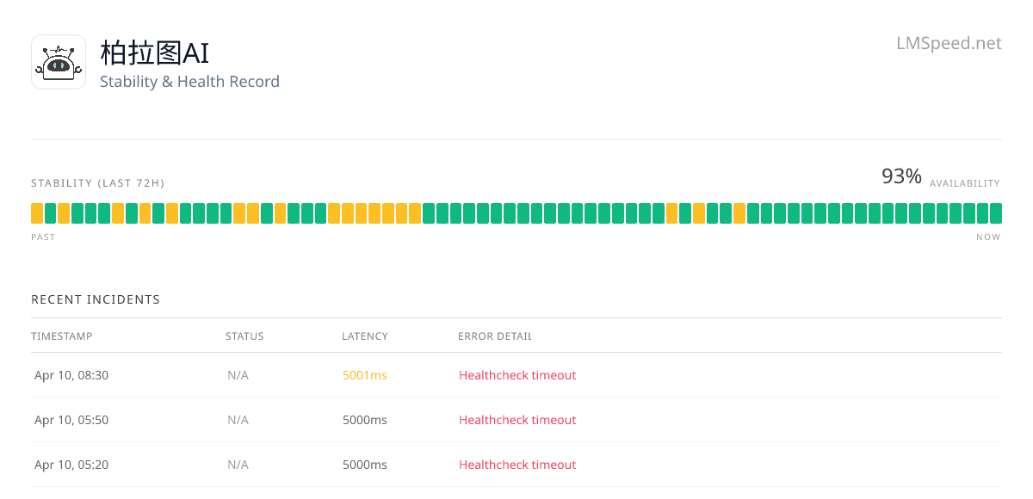Open the Apr 10, 08:30 incident row
This screenshot has height=499, width=1033.
point(516,375)
